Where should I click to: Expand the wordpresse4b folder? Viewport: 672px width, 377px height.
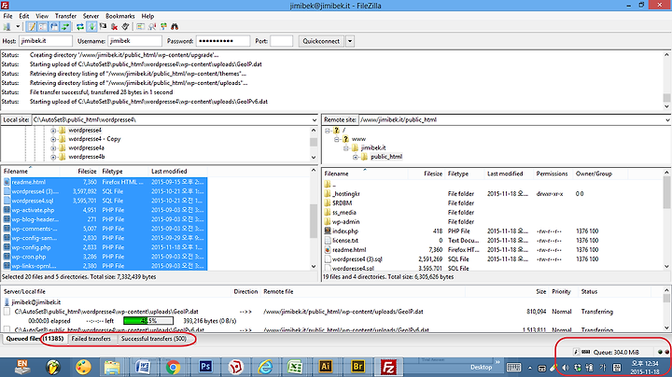coord(53,157)
